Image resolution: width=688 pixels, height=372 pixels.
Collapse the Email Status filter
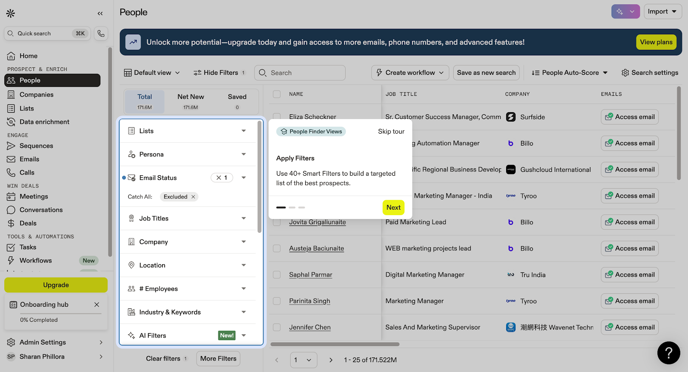[x=244, y=178]
